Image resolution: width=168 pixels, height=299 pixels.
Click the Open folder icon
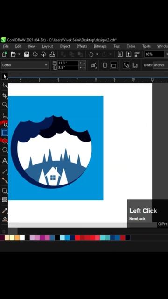click(x=13, y=54)
